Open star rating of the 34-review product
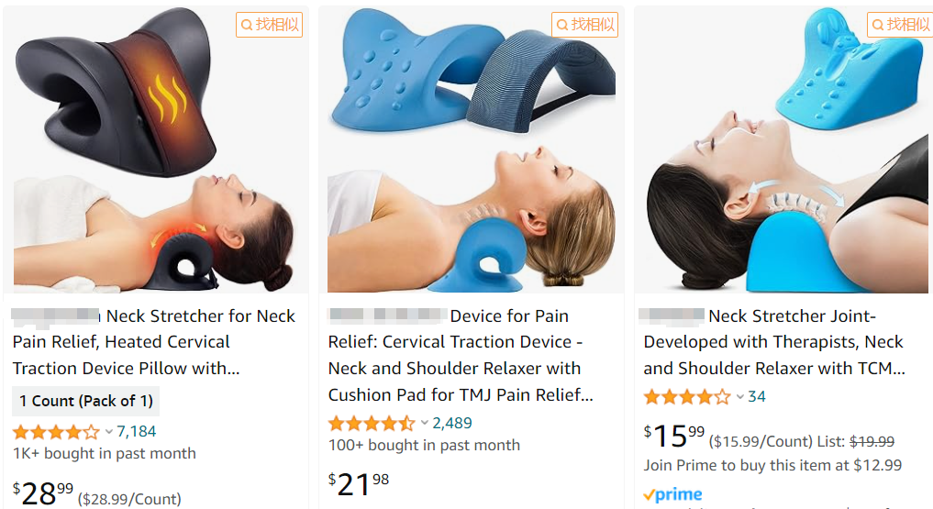This screenshot has width=933, height=509. [686, 396]
